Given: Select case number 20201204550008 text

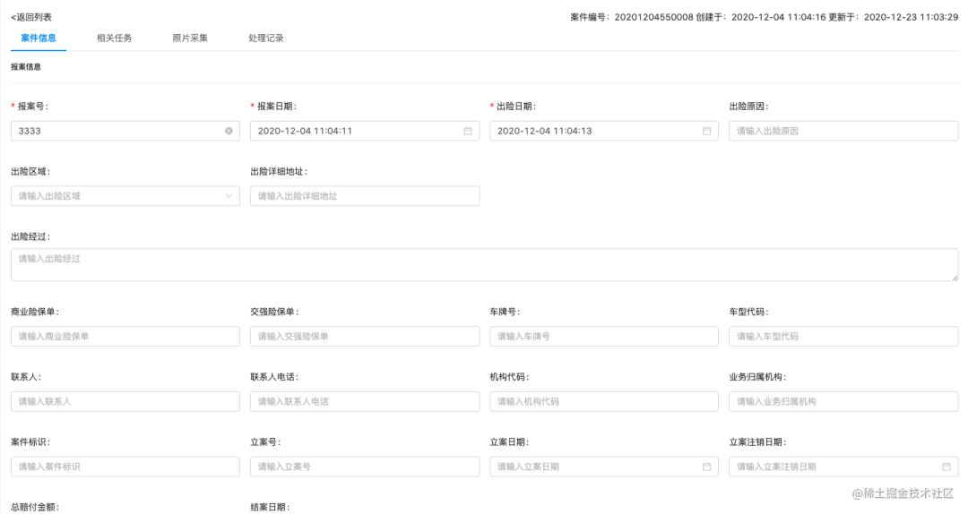Looking at the screenshot, I should 653,17.
